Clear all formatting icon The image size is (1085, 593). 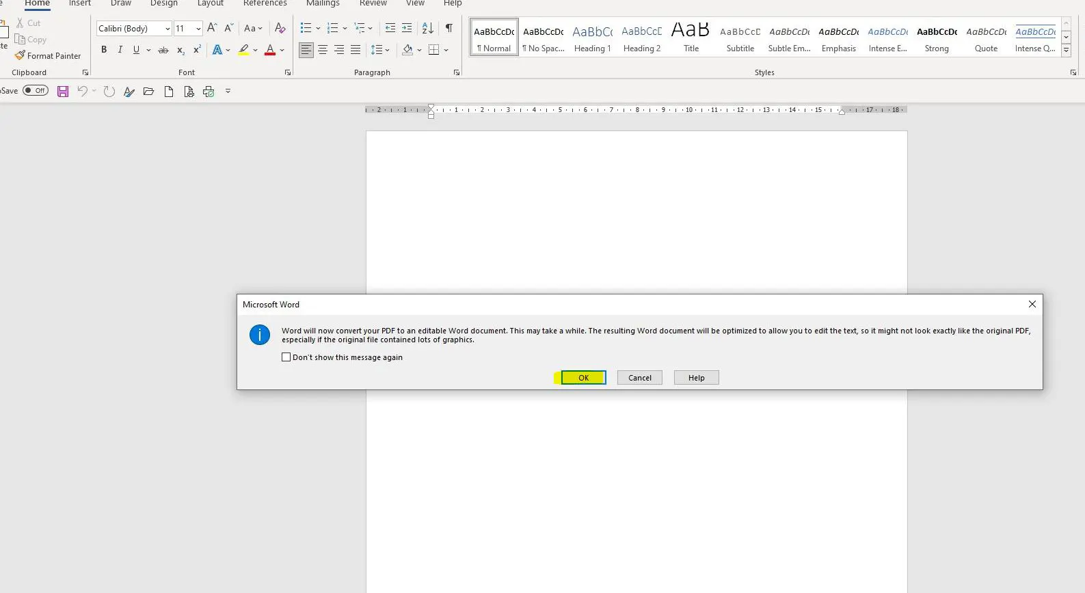280,28
